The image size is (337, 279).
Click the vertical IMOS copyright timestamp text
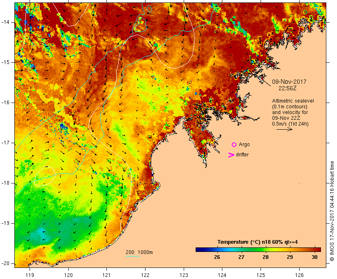point(332,211)
